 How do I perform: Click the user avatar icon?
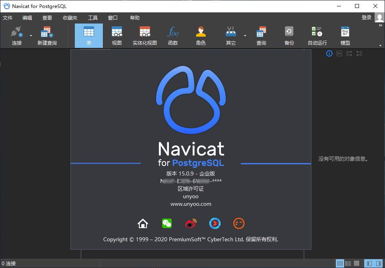pyautogui.click(x=379, y=18)
